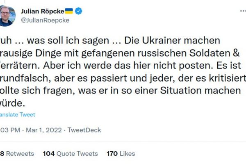This screenshot has width=246, height=164.
Task: Open the TweetDeck source label
Action: pos(84,130)
